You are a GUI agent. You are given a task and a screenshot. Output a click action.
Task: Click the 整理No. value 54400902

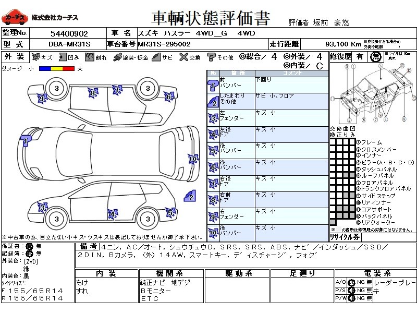click(x=69, y=33)
